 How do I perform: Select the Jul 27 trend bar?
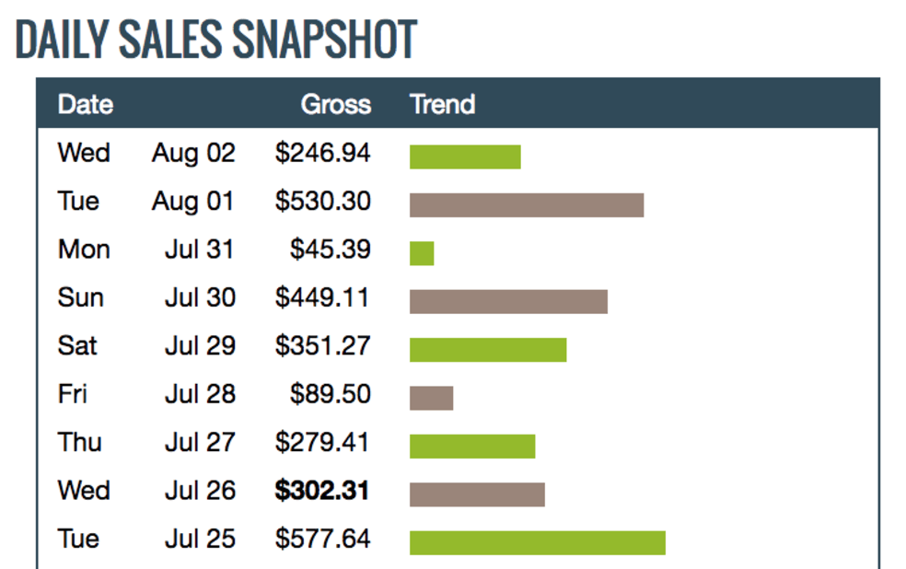click(472, 446)
